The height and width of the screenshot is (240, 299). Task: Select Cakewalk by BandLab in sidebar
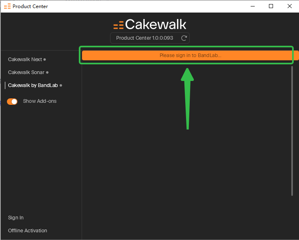coord(33,85)
